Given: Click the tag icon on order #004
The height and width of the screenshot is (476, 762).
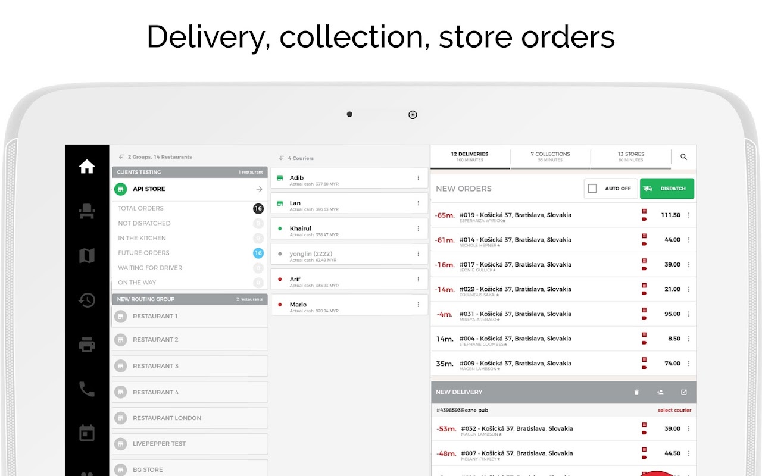Looking at the screenshot, I should pos(644,342).
